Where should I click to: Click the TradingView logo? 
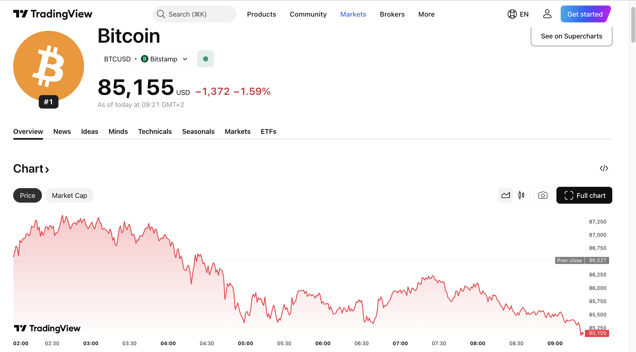click(53, 14)
